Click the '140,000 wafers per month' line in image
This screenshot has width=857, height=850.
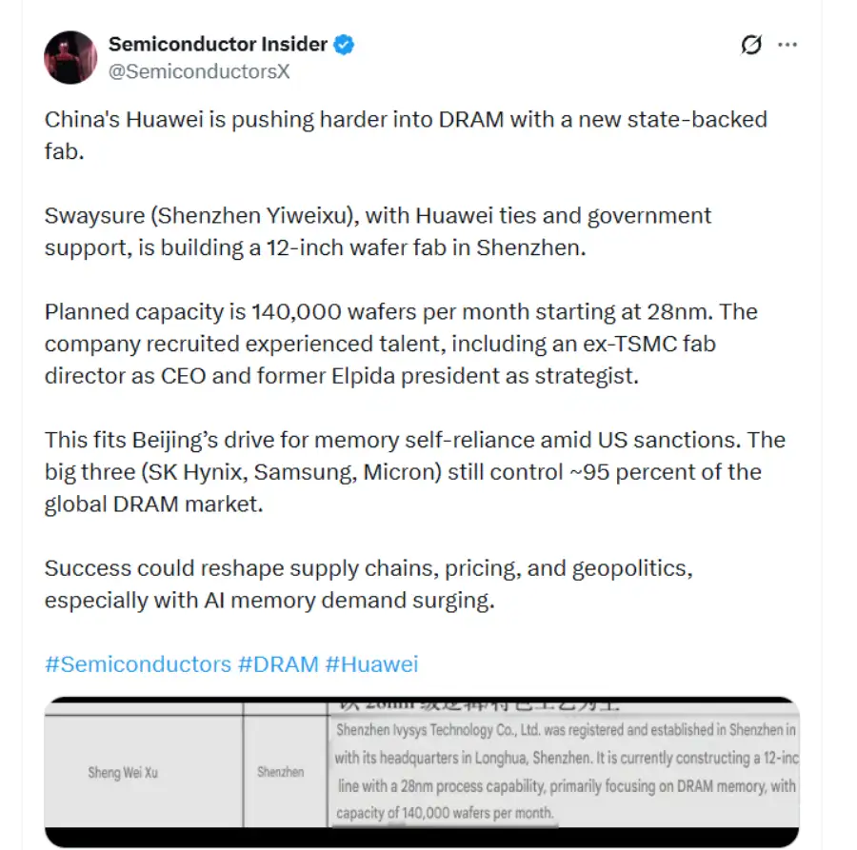[x=445, y=813]
